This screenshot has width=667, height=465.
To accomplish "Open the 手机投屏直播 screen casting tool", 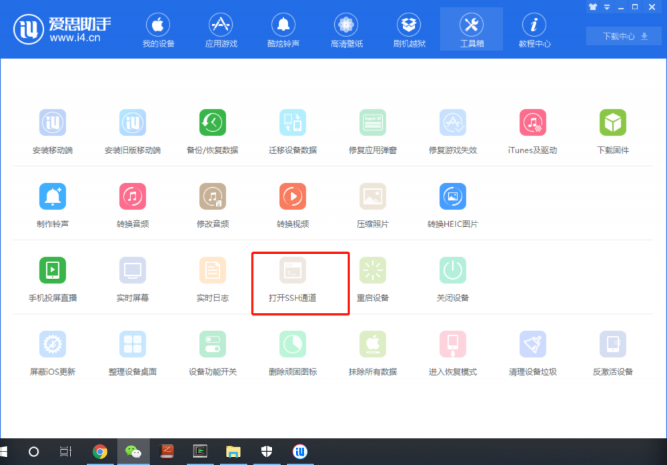I will [x=52, y=270].
